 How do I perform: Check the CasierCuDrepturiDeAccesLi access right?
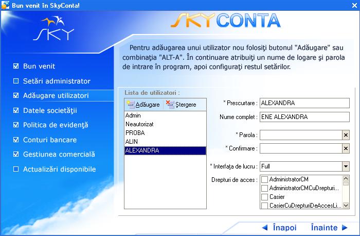point(264,206)
